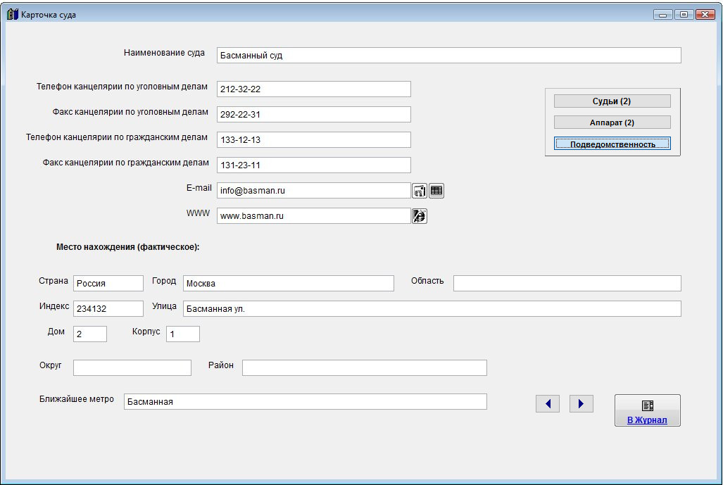Focus the WWW input field
This screenshot has height=485, width=723.
[x=313, y=216]
